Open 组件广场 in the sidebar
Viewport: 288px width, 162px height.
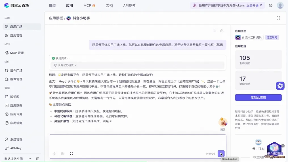[22, 70]
